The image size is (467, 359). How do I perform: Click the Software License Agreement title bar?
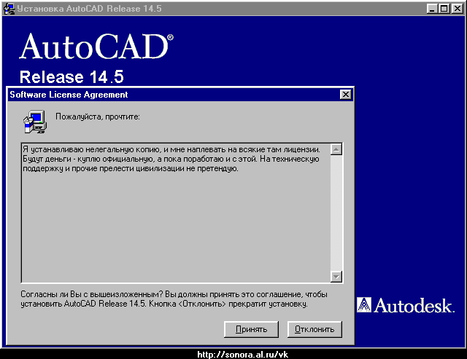pyautogui.click(x=180, y=95)
